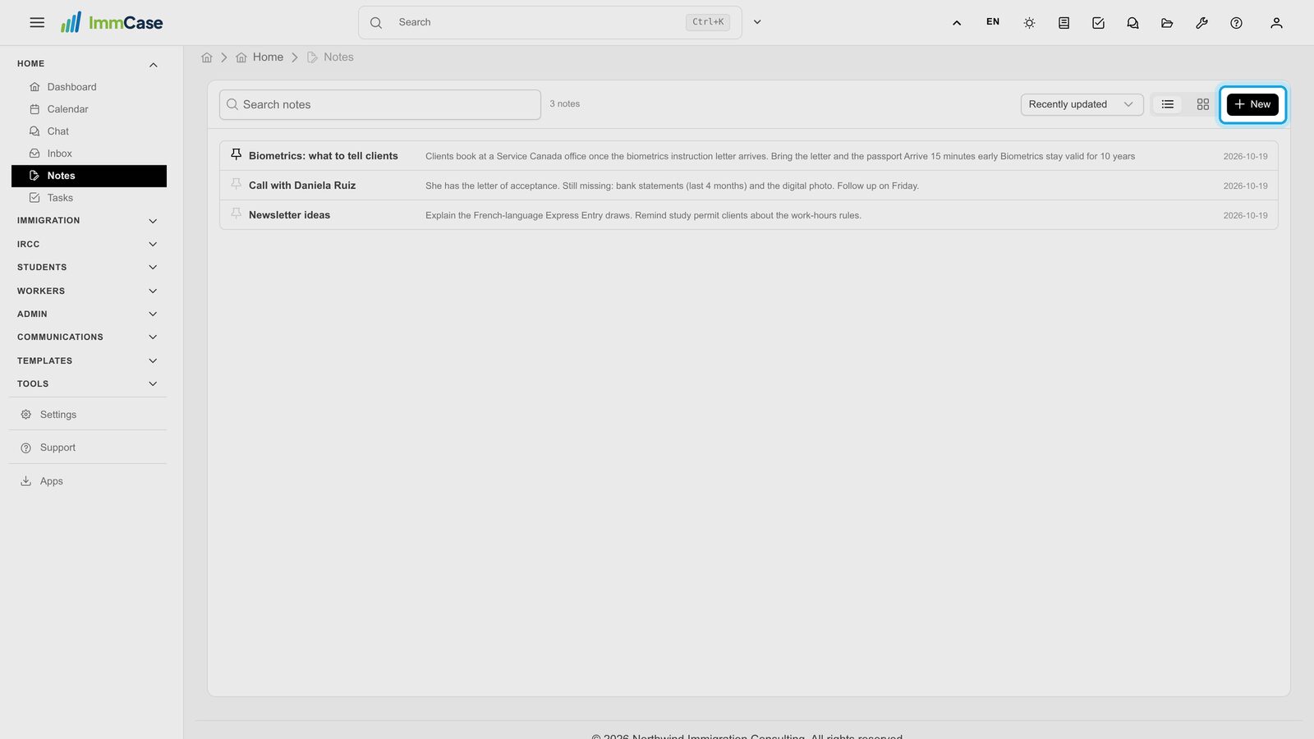This screenshot has height=739, width=1314.
Task: Pin the Call with Daniela Ruiz note
Action: 237,184
